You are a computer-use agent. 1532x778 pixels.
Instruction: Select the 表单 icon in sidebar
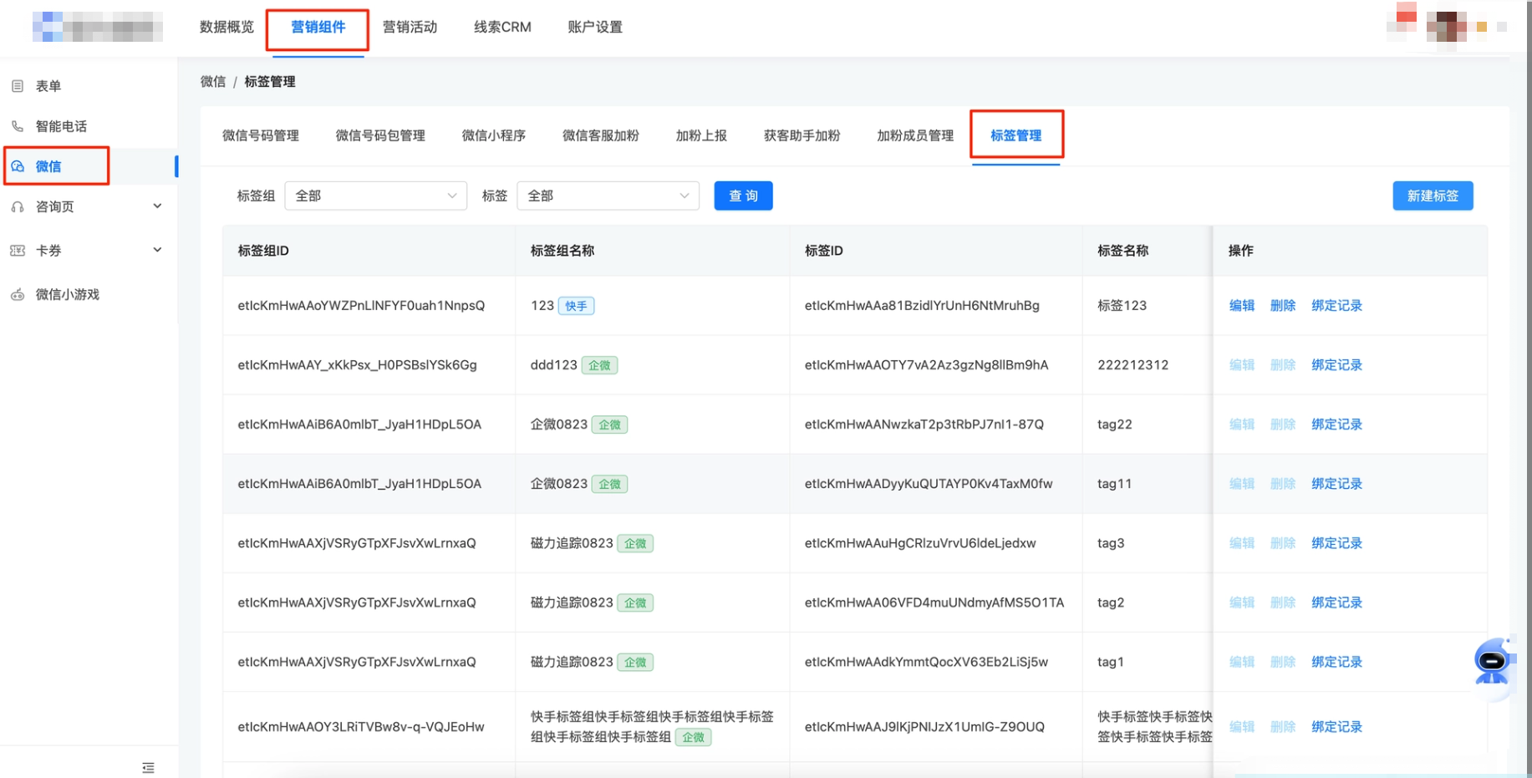pos(17,85)
